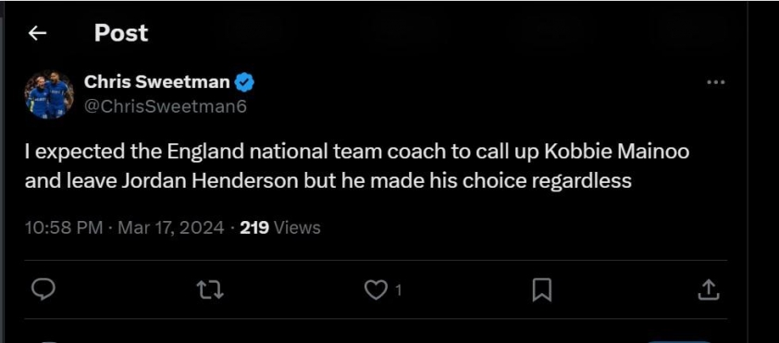
Task: Click the like count number 1
Action: coord(398,291)
